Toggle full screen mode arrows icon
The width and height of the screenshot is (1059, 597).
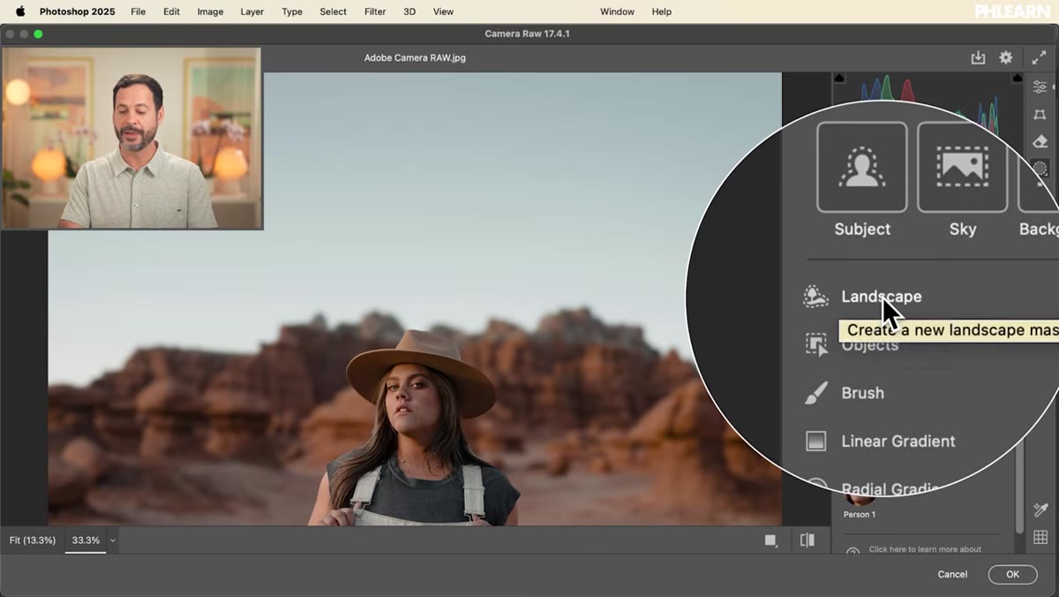(1039, 57)
